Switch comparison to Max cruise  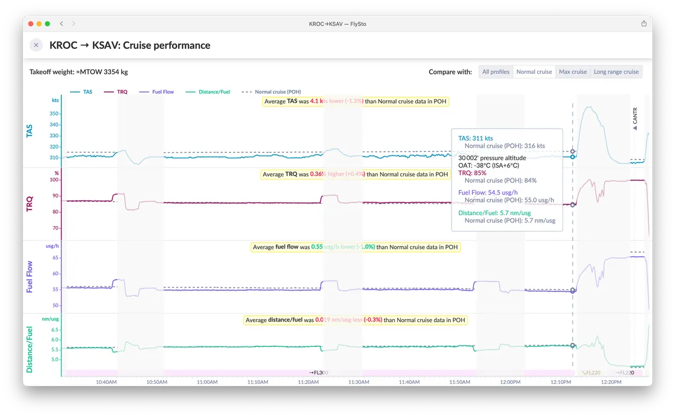pos(573,72)
